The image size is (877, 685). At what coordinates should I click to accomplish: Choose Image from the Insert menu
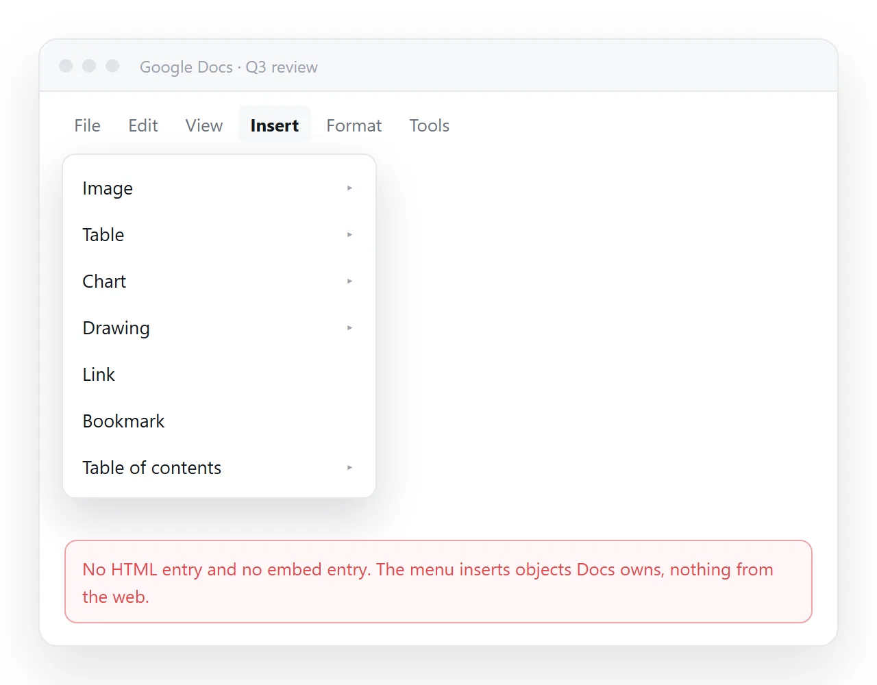(x=219, y=188)
